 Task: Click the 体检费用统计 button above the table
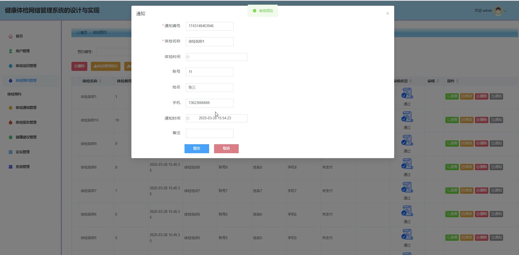click(x=106, y=66)
